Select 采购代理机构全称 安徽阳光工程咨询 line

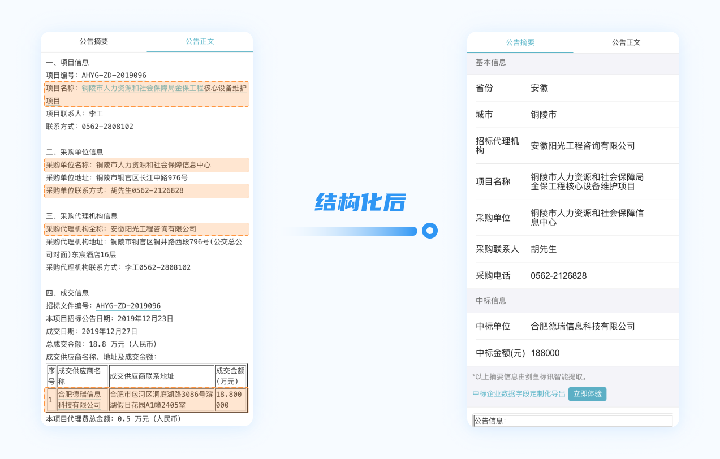click(146, 229)
